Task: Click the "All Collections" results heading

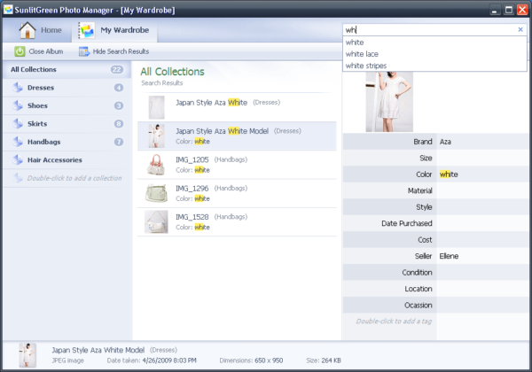Action: [172, 72]
